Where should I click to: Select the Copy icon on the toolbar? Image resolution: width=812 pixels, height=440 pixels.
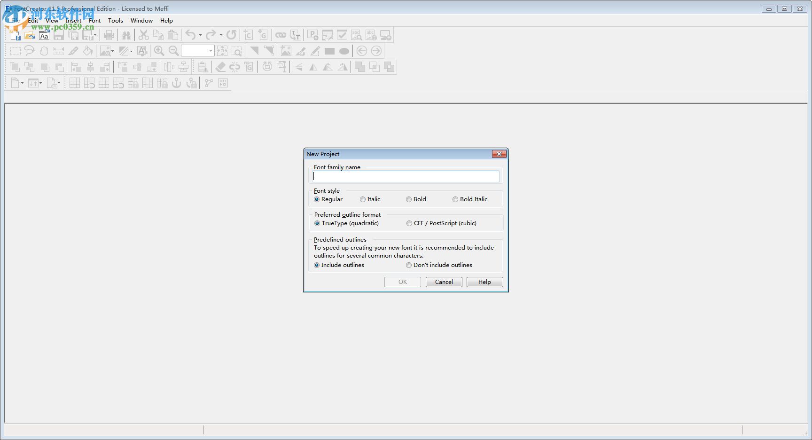click(x=158, y=35)
